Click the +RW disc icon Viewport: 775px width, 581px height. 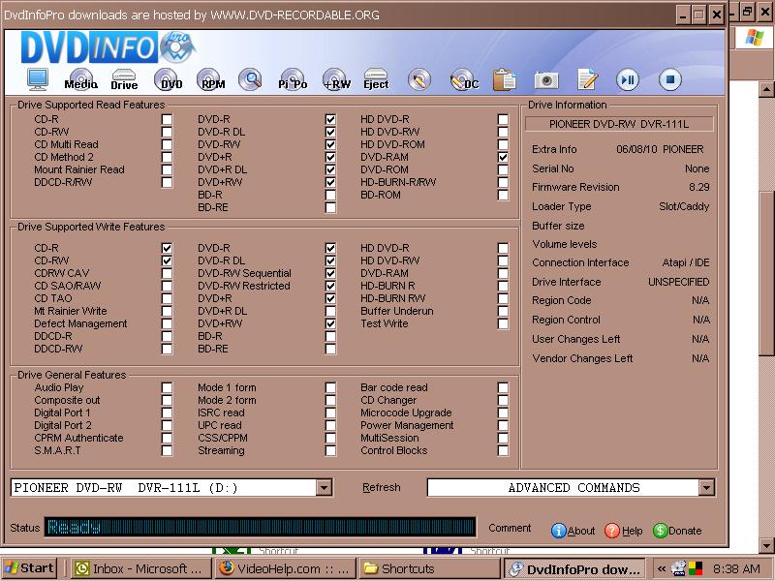pyautogui.click(x=336, y=79)
